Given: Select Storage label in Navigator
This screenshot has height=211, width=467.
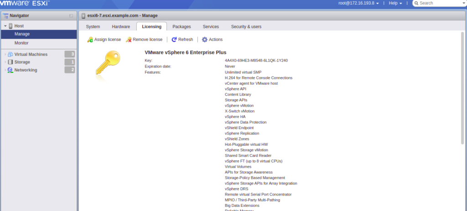Looking at the screenshot, I should pyautogui.click(x=22, y=62).
